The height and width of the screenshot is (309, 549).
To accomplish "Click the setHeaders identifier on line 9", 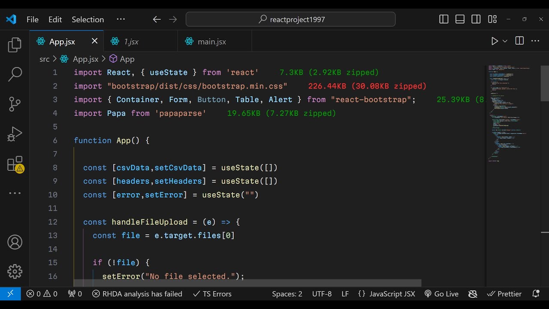I will pyautogui.click(x=178, y=181).
